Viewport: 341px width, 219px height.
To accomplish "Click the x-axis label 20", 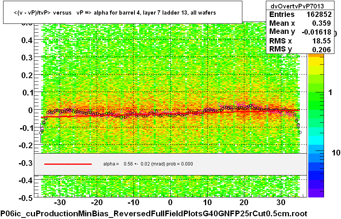I will click(244, 202).
